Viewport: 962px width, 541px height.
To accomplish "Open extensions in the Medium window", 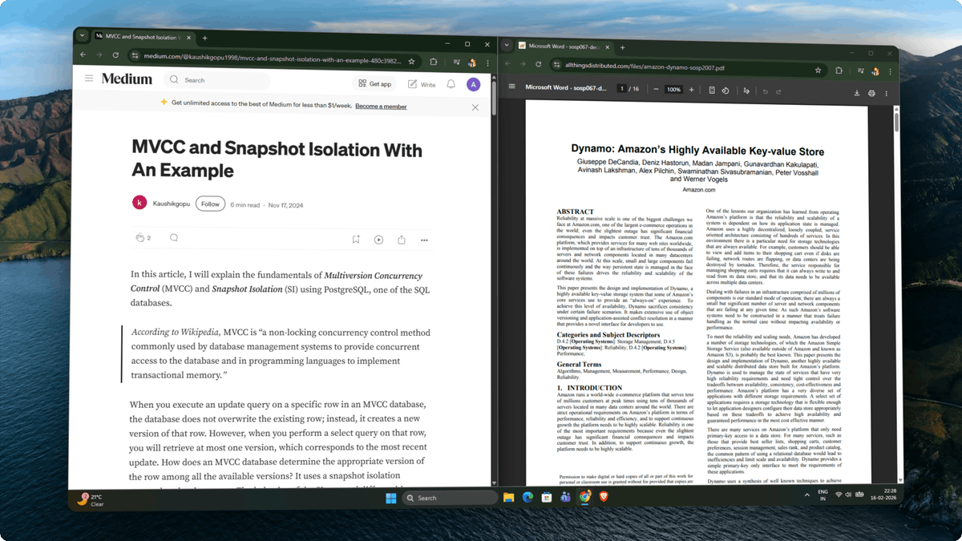I will pyautogui.click(x=434, y=61).
